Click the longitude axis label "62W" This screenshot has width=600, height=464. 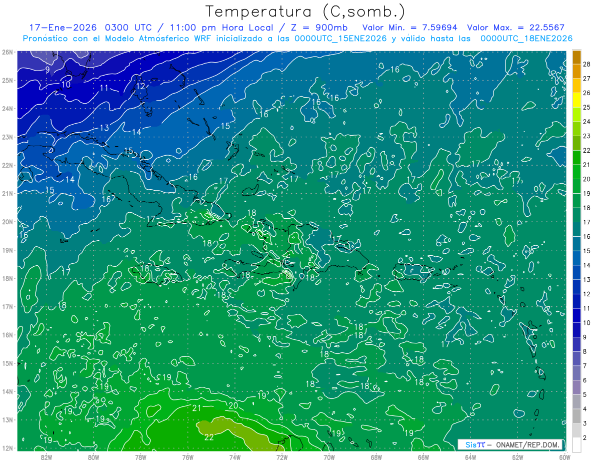click(517, 457)
